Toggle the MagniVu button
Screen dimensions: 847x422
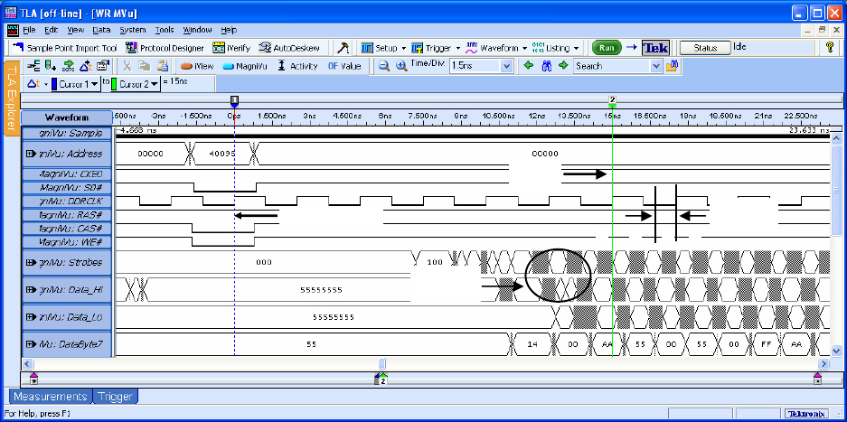(x=245, y=66)
